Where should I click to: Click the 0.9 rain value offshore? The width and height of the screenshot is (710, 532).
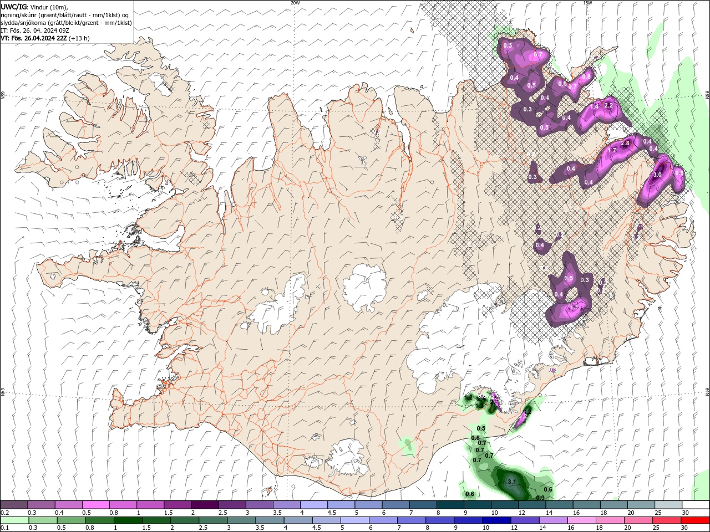pyautogui.click(x=540, y=498)
